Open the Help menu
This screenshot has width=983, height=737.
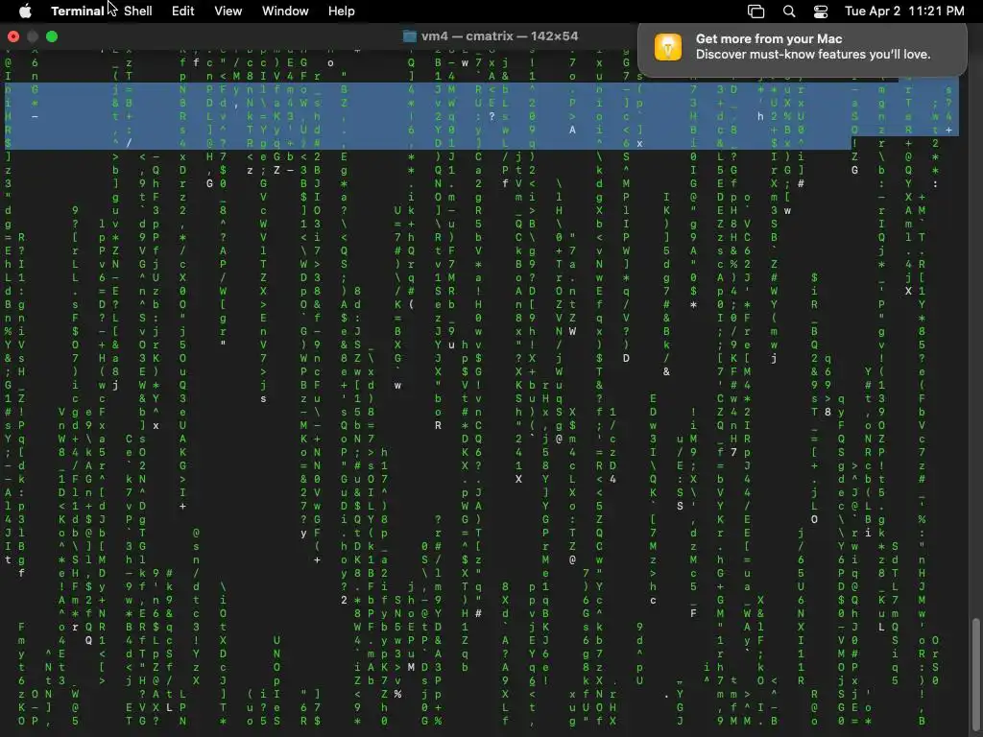(x=341, y=11)
